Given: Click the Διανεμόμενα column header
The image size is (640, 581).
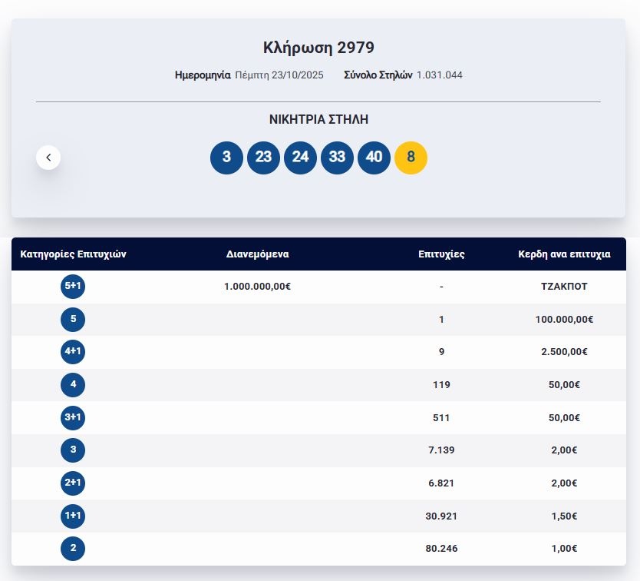Looking at the screenshot, I should [x=258, y=254].
